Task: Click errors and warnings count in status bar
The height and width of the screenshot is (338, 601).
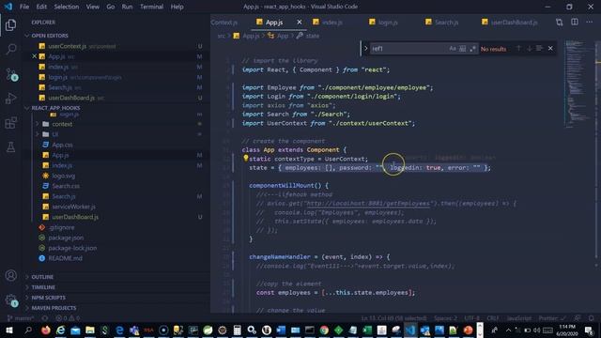Action: coord(68,318)
